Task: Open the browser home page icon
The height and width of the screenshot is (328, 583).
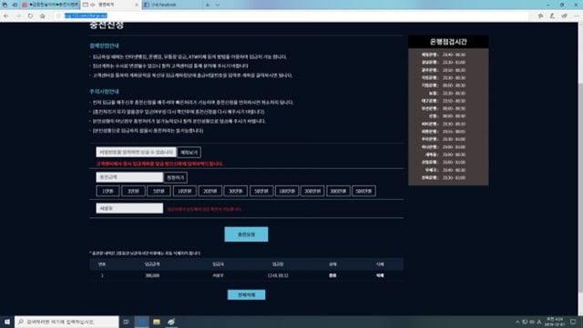Action: 43,16
